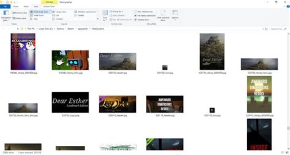Click Hide selected items button
Screen dimensions: 290x155
[x=163, y=16]
